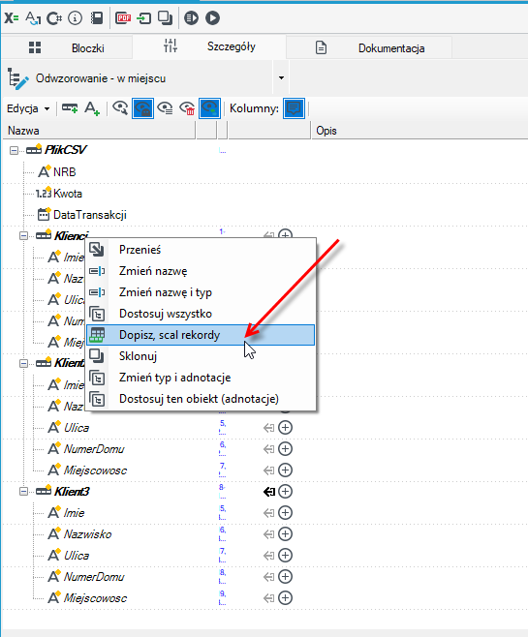Click the eye with red trash icon

click(187, 108)
